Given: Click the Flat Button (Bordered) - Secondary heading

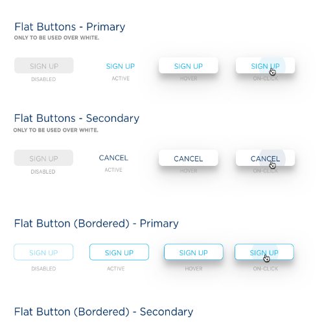Looking at the screenshot, I should point(104,312).
